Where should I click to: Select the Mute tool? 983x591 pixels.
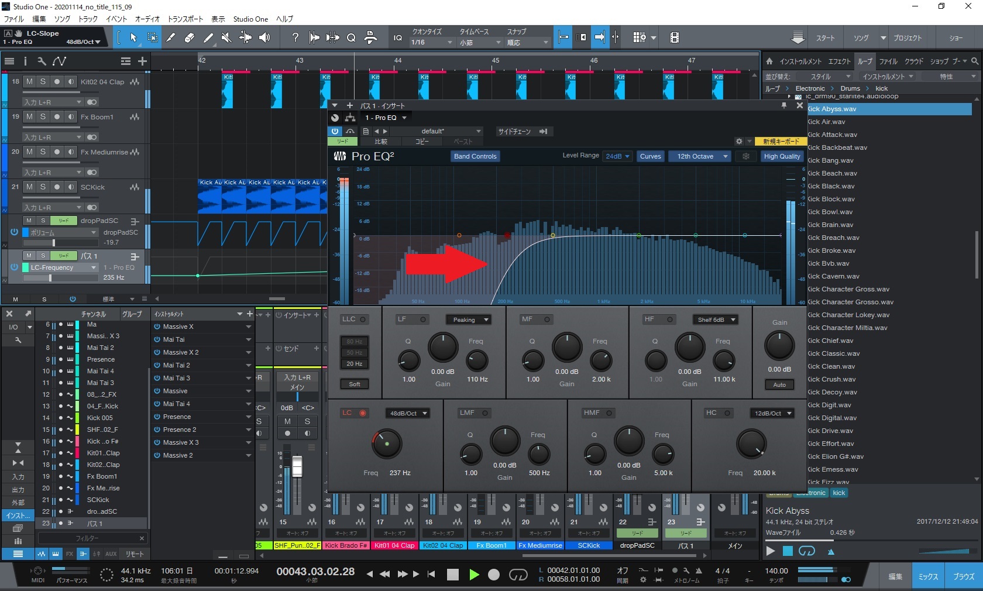226,37
